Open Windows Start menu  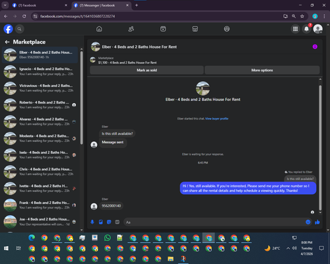coord(6,248)
